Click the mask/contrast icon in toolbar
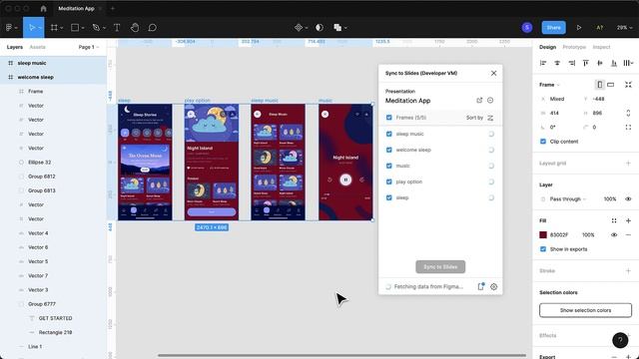Screen dimensions: 639x359 pos(319,28)
